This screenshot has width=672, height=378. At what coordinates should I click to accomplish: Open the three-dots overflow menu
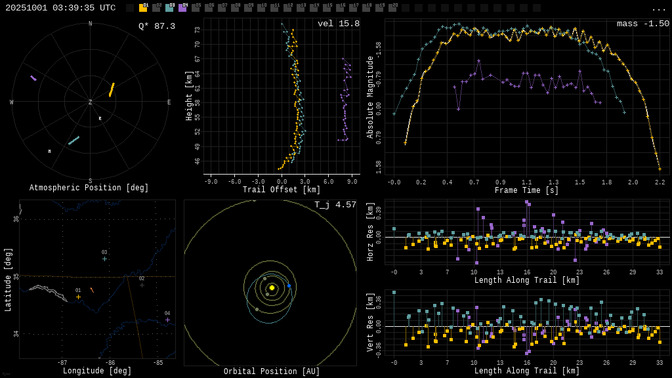658,9
